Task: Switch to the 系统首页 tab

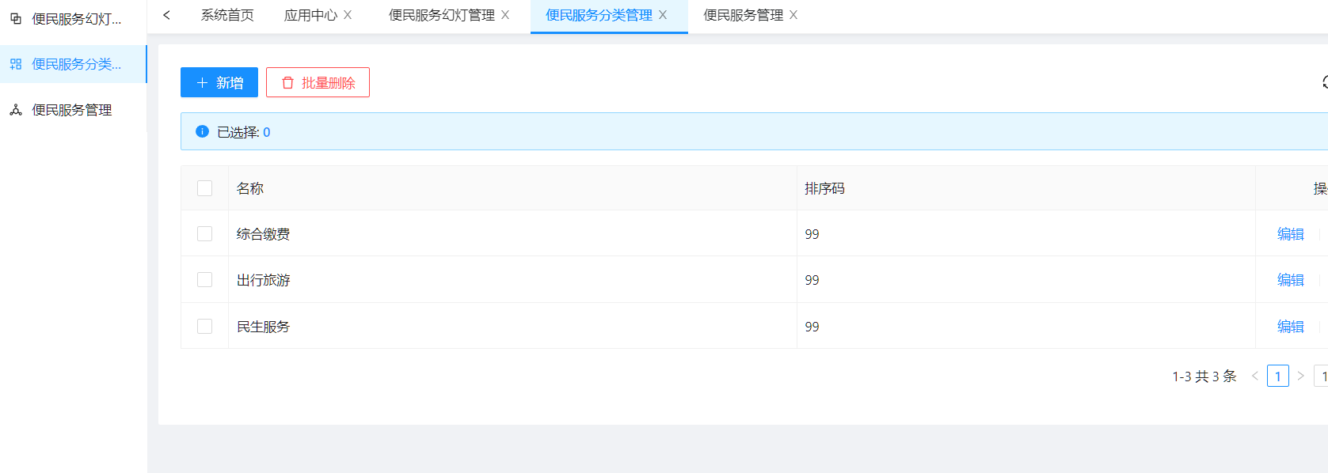Action: point(227,15)
